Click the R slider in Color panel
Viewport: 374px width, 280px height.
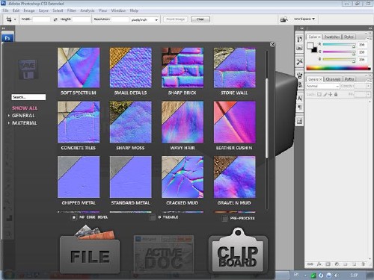point(339,45)
